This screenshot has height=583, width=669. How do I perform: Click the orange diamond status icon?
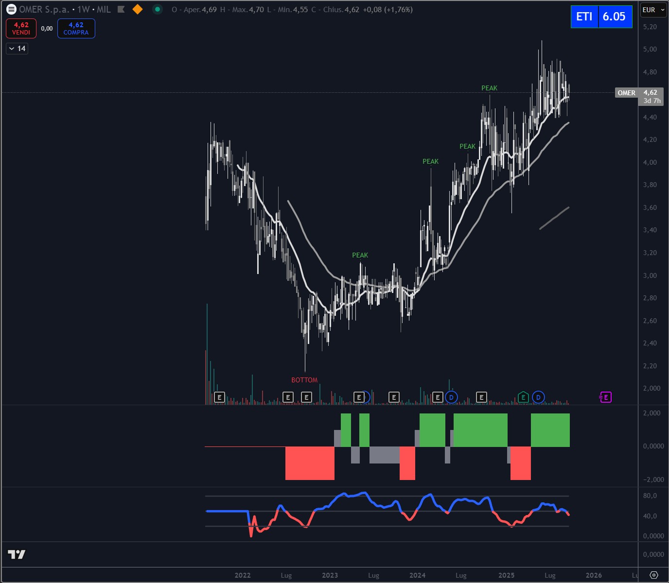point(138,9)
